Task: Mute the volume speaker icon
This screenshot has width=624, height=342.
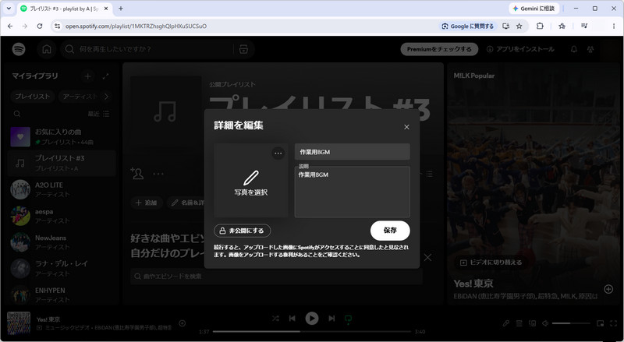Action: (x=545, y=323)
